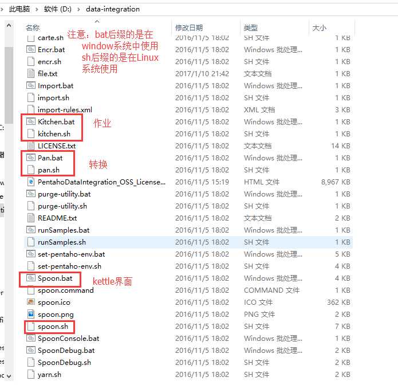This screenshot has width=398, height=385.
Task: Click the HTML 文件 type cell
Action: pyautogui.click(x=262, y=182)
